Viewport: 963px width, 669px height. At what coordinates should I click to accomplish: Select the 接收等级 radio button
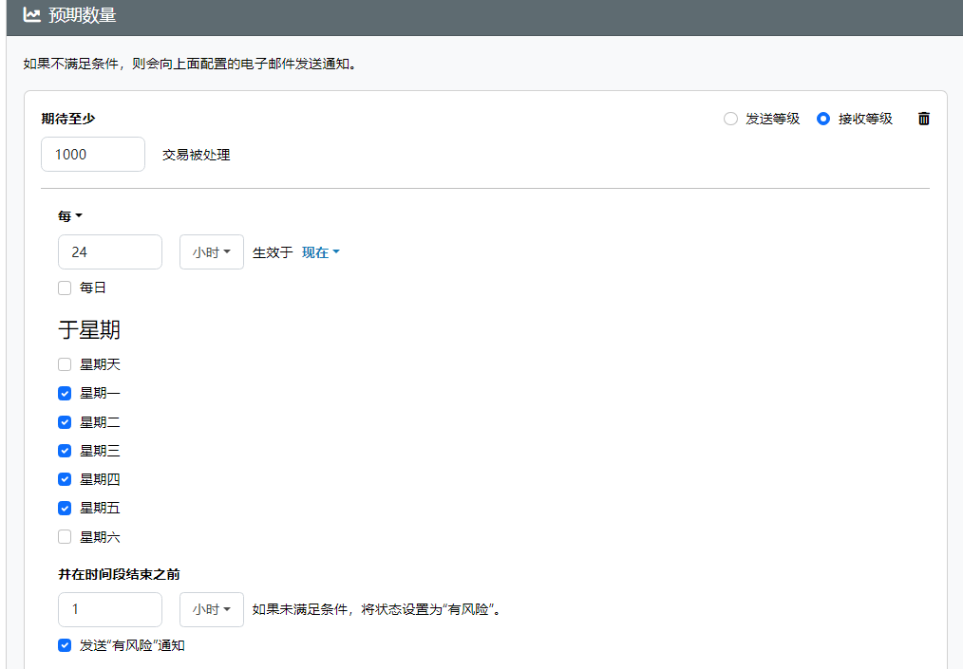pos(823,119)
